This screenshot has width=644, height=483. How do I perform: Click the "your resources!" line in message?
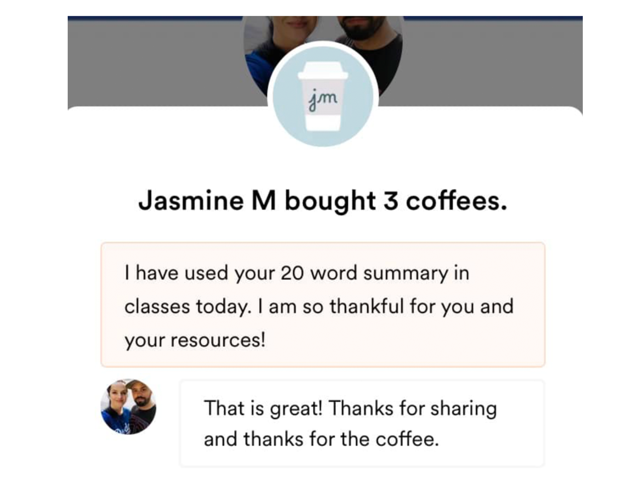[x=195, y=340]
